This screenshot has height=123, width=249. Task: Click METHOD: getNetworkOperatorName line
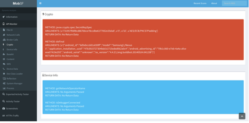[65, 88]
